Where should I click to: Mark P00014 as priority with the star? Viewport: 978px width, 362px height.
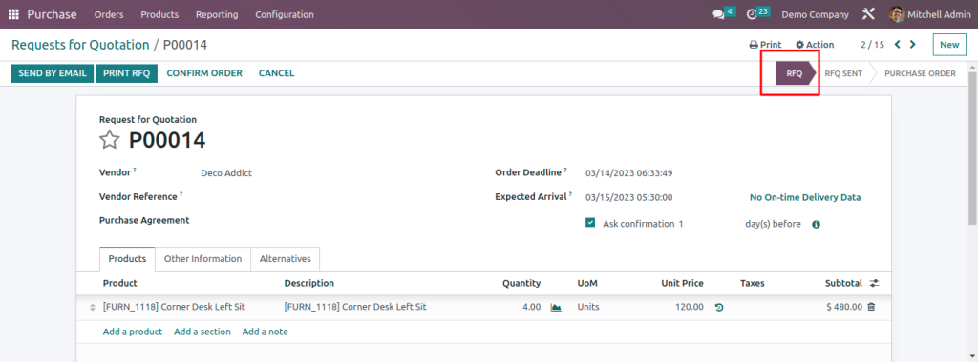pos(109,140)
